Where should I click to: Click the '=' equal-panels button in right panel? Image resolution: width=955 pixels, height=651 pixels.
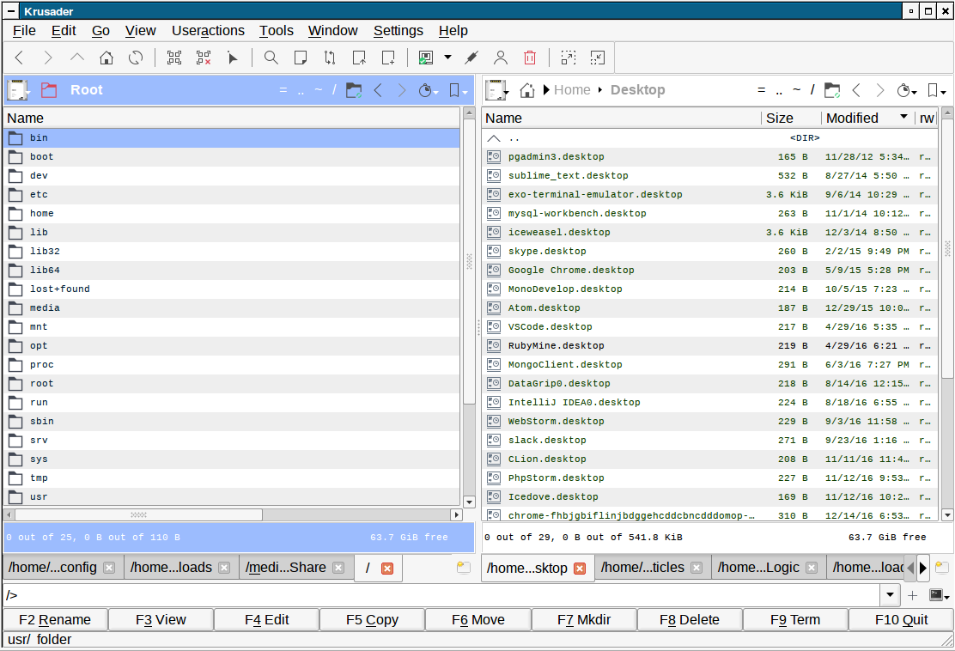[x=761, y=90]
